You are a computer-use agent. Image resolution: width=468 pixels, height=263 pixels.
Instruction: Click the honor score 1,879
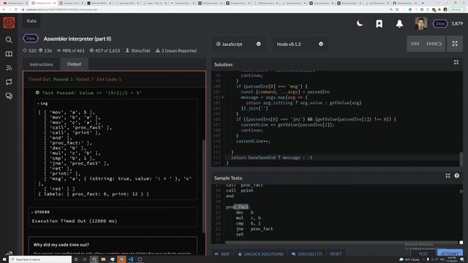coord(457,23)
